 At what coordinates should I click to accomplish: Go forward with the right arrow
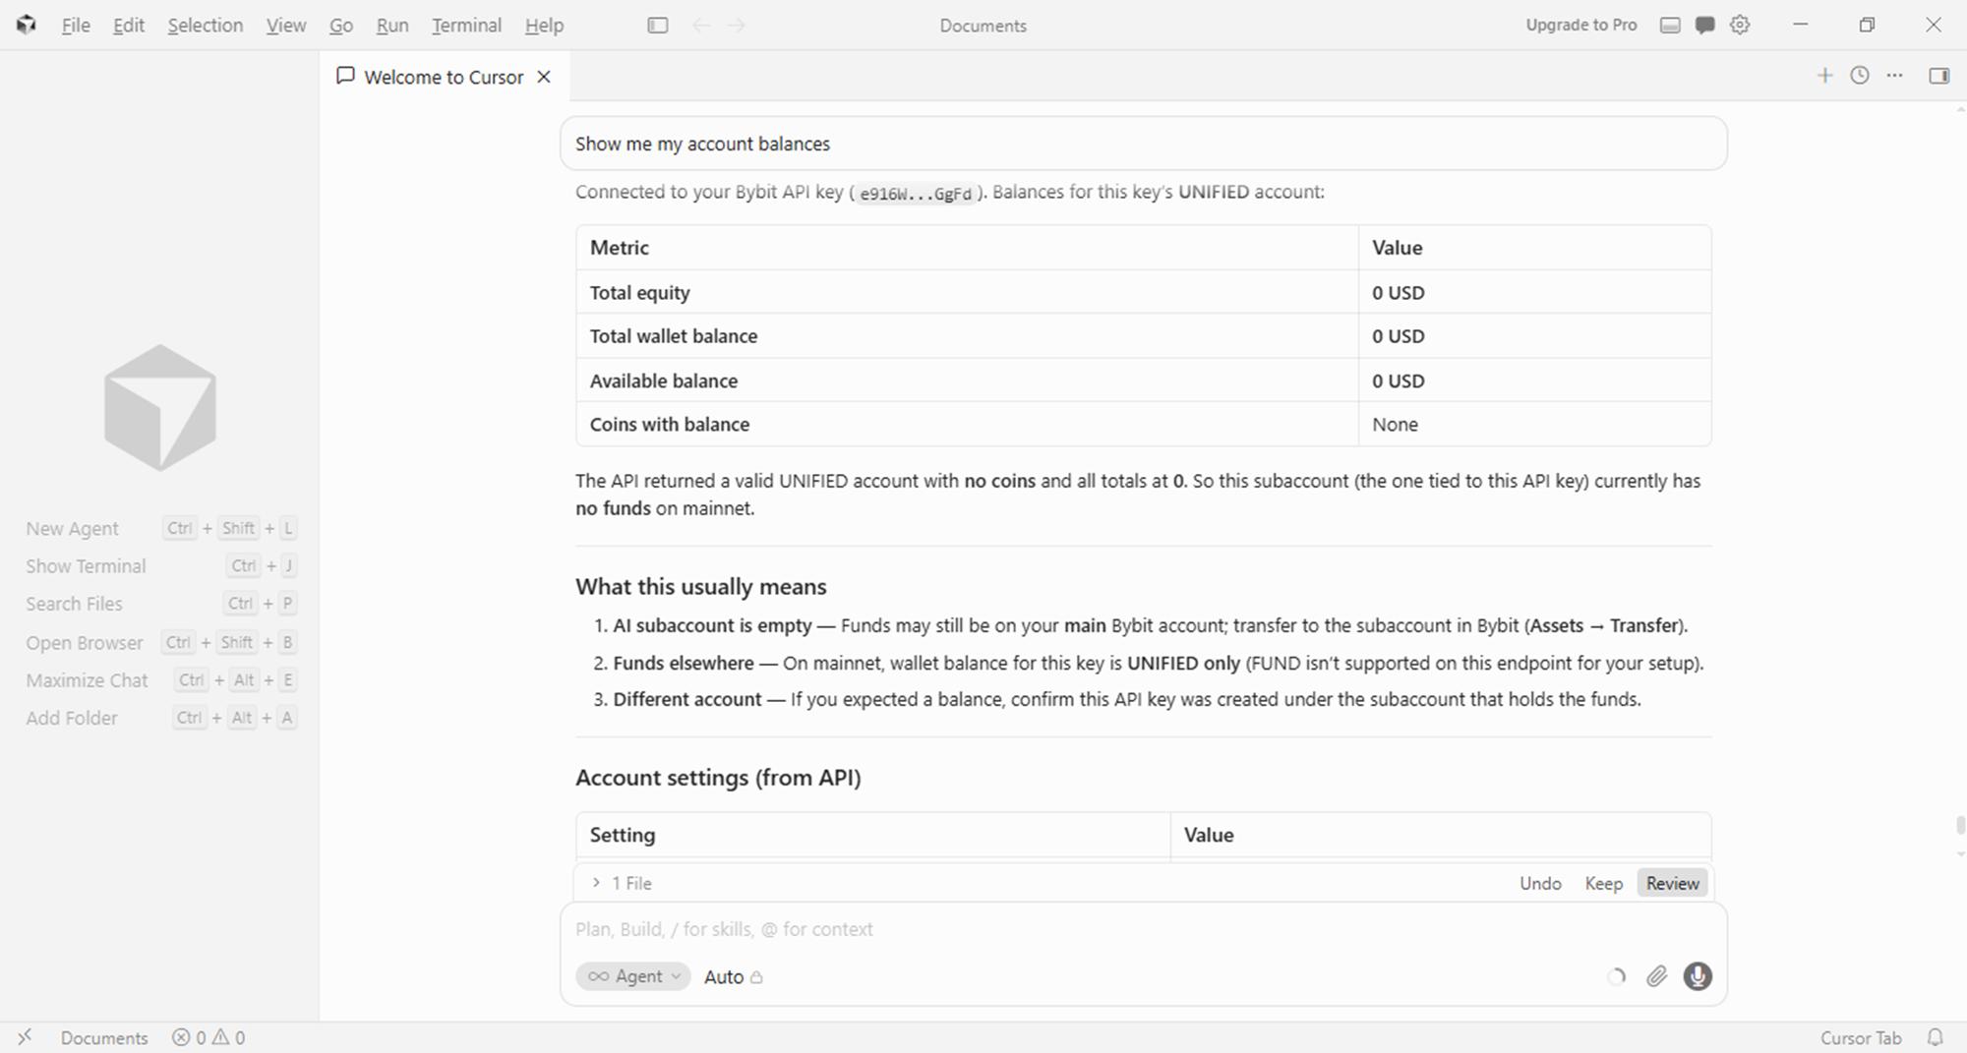click(x=737, y=26)
